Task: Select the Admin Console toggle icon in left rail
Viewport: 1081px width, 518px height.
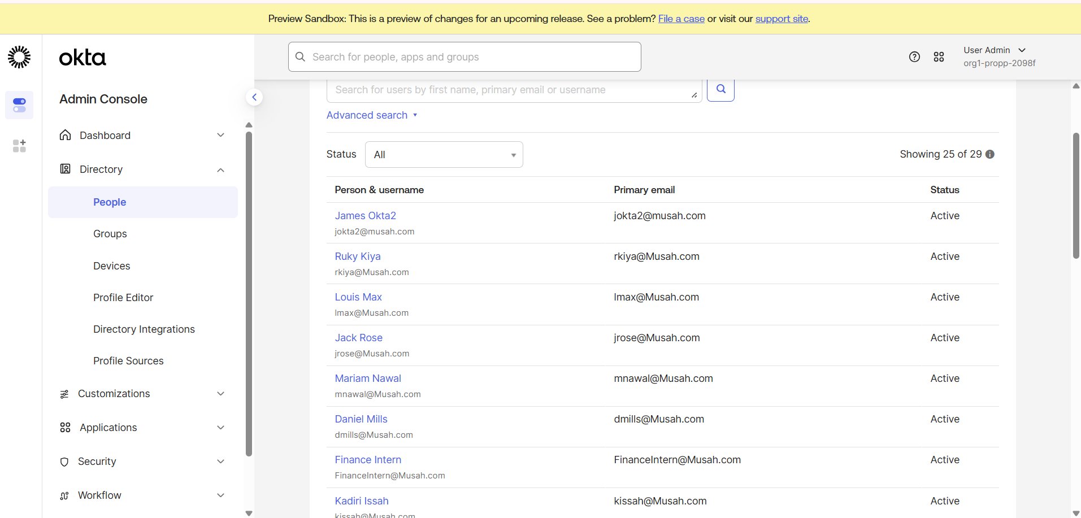Action: [x=19, y=105]
